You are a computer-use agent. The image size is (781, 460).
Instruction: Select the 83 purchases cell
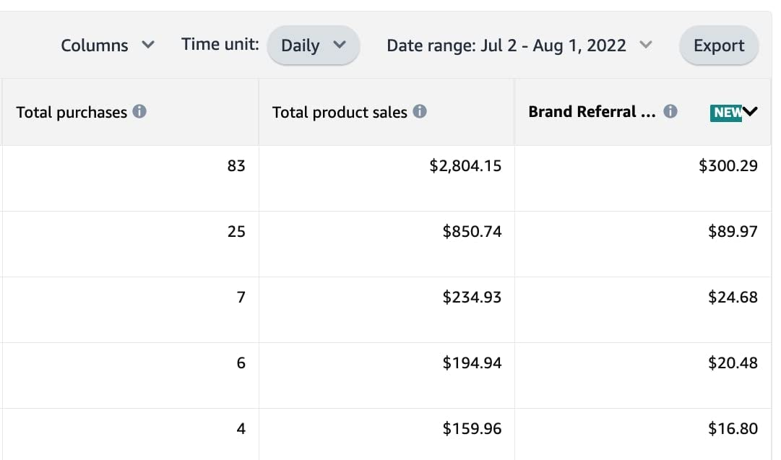[131, 178]
